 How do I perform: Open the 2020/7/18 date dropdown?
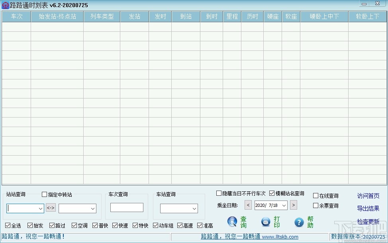click(285, 205)
